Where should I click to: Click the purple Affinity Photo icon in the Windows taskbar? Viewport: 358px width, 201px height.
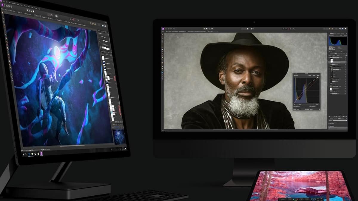coord(41,153)
